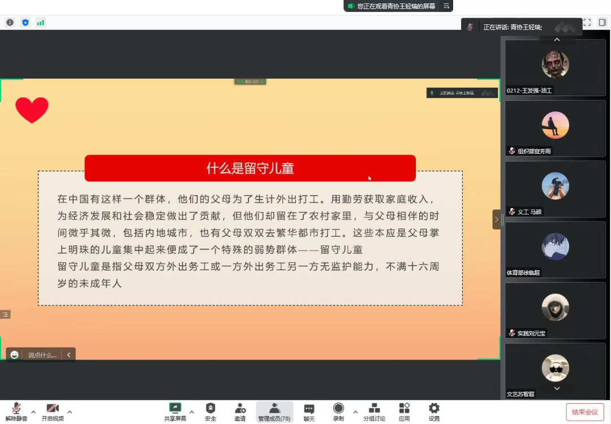Click the 结束会议 end meeting button
This screenshot has width=611, height=424.
pos(585,412)
